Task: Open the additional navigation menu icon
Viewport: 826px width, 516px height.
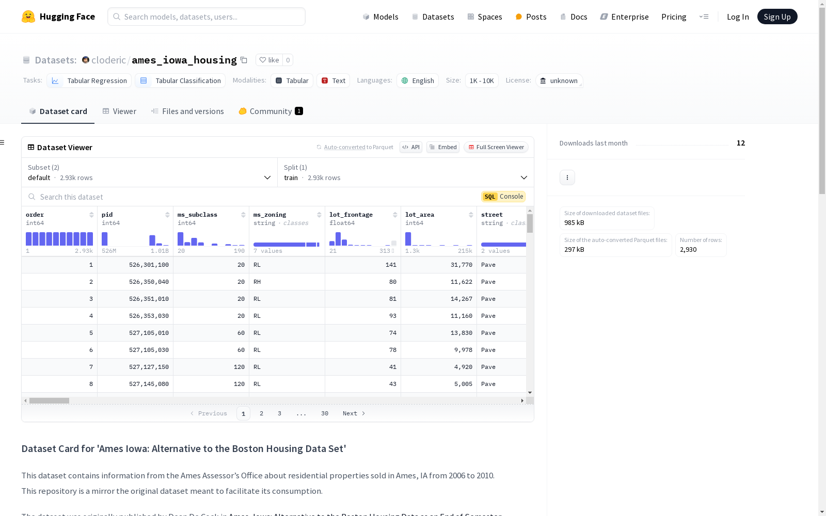Action: [704, 17]
